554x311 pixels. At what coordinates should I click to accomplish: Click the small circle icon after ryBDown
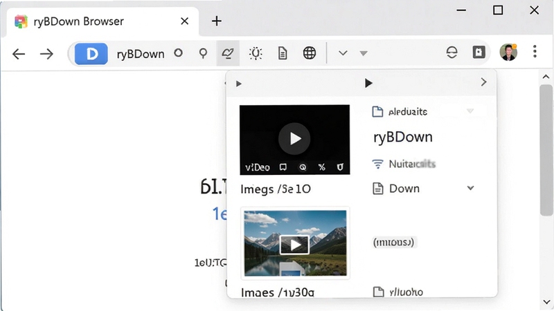179,53
